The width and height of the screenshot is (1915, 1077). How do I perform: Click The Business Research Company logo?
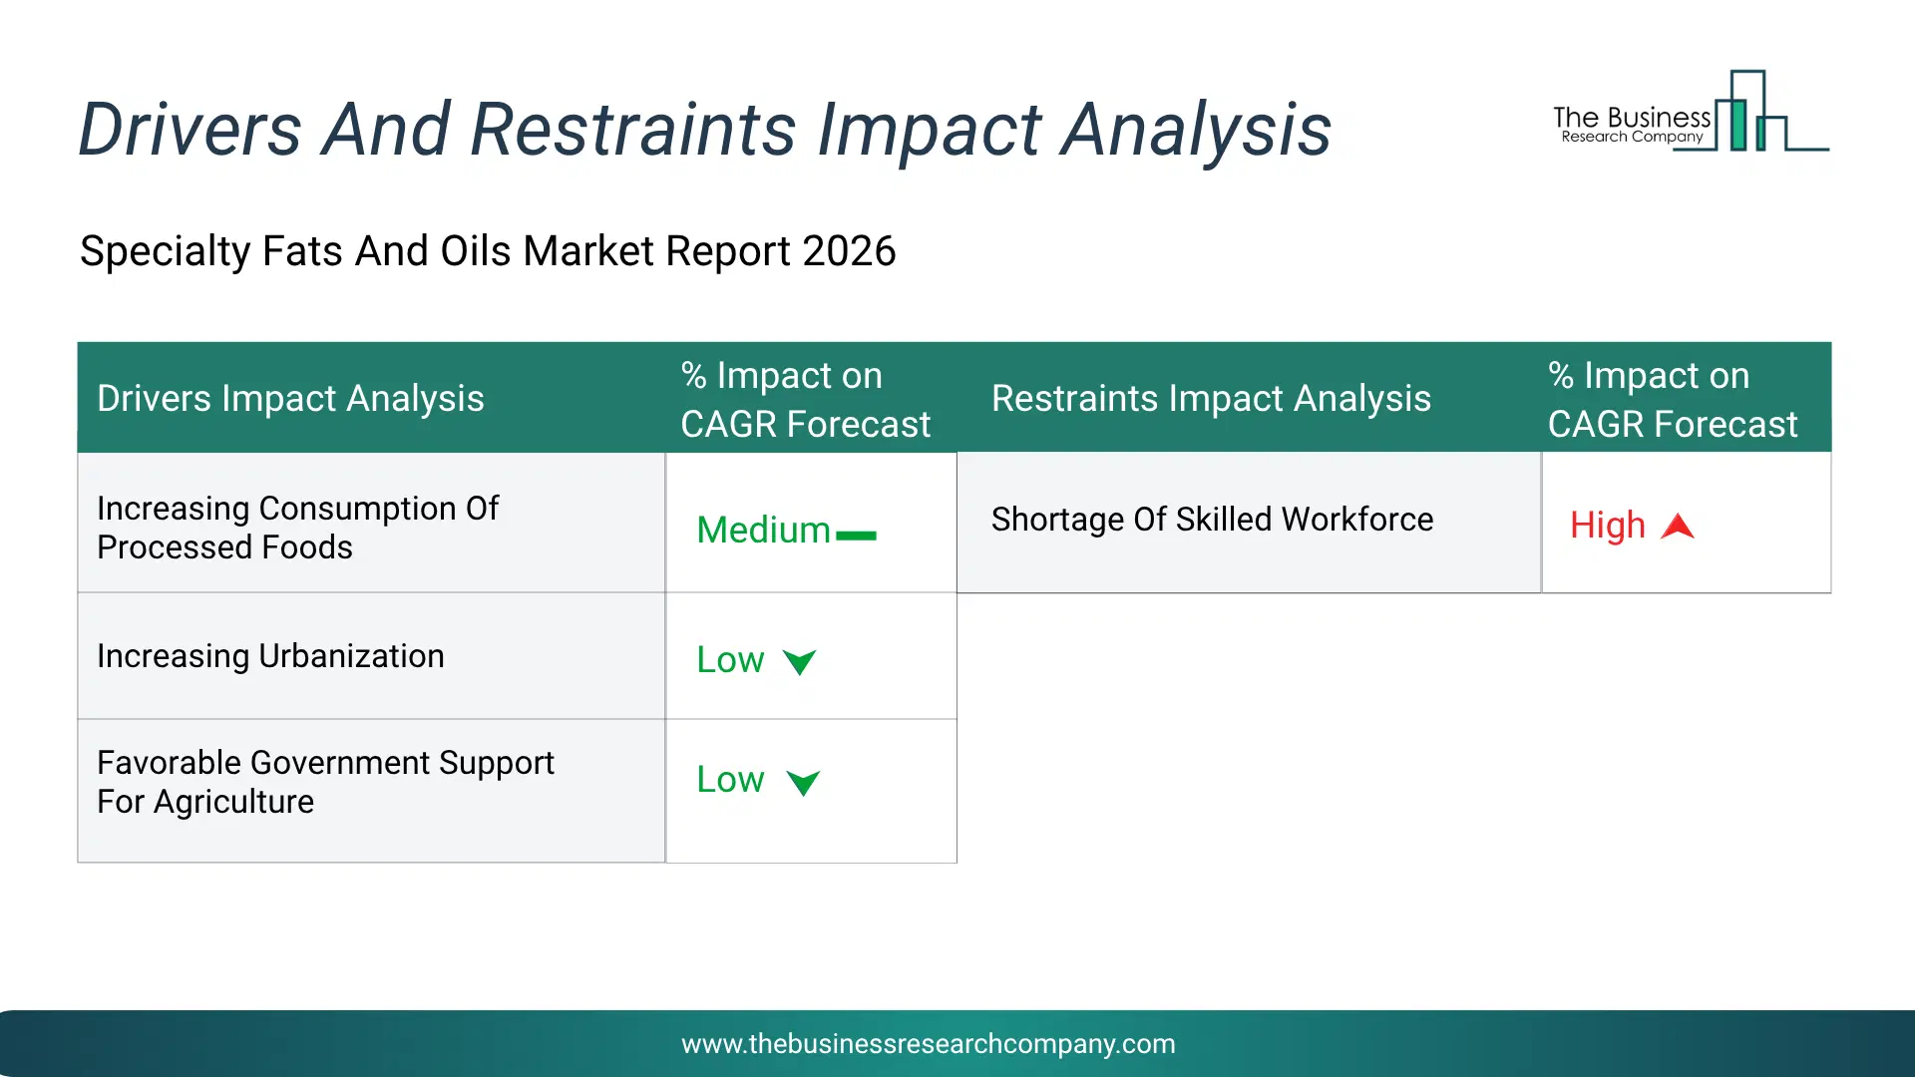point(1691,111)
